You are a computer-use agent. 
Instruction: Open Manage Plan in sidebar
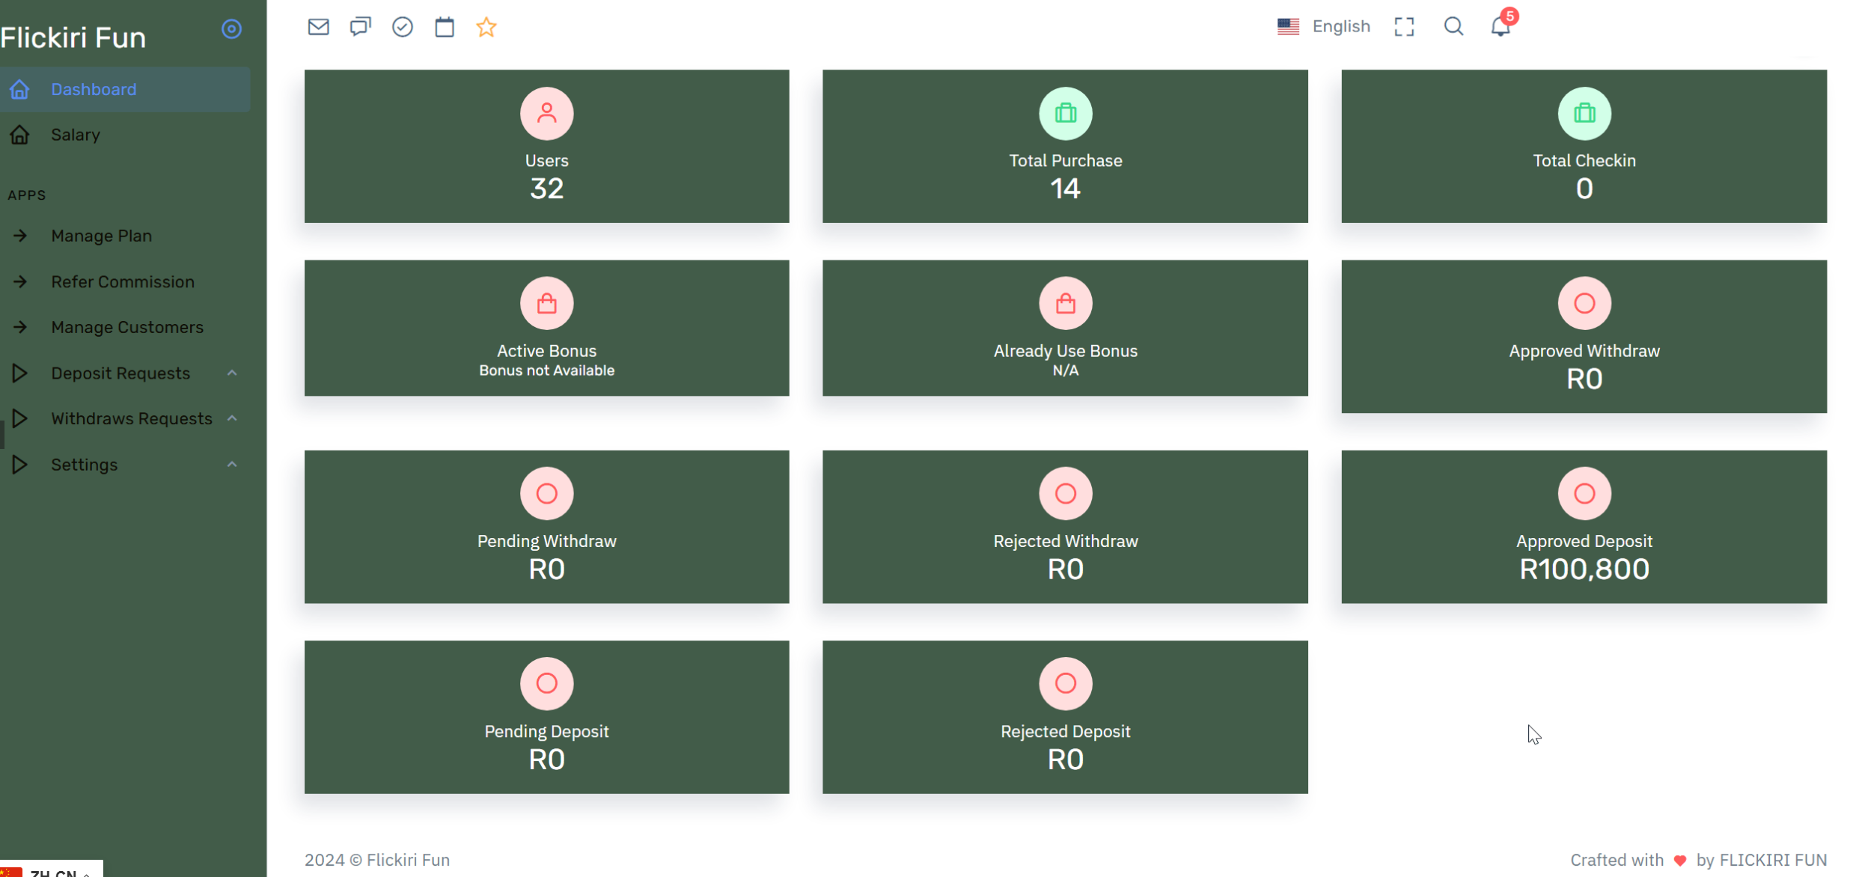point(101,236)
